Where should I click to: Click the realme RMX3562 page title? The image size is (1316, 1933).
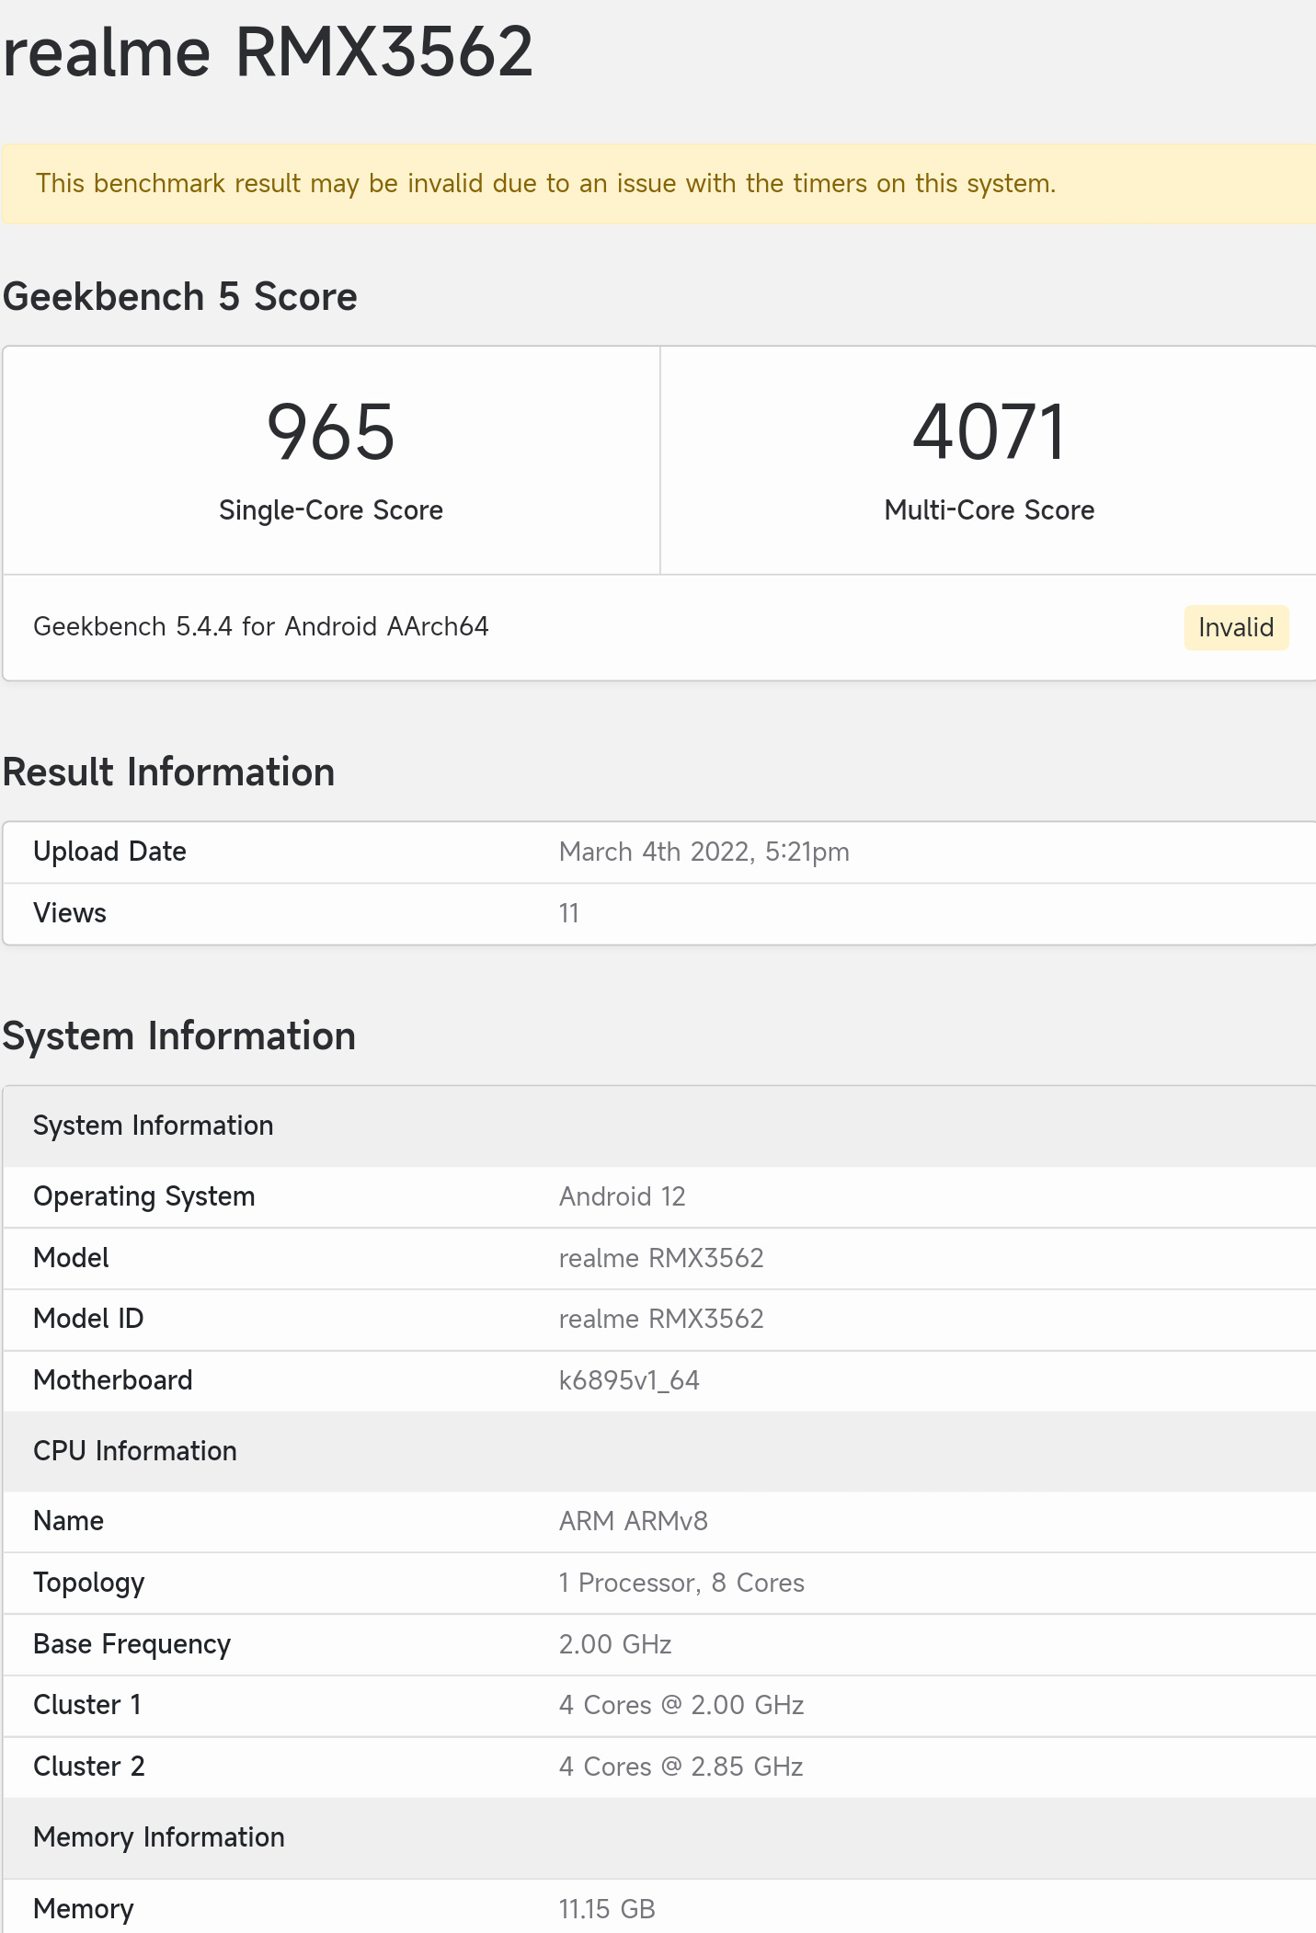tap(268, 52)
